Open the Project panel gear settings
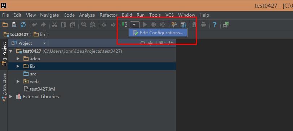 coord(162,43)
